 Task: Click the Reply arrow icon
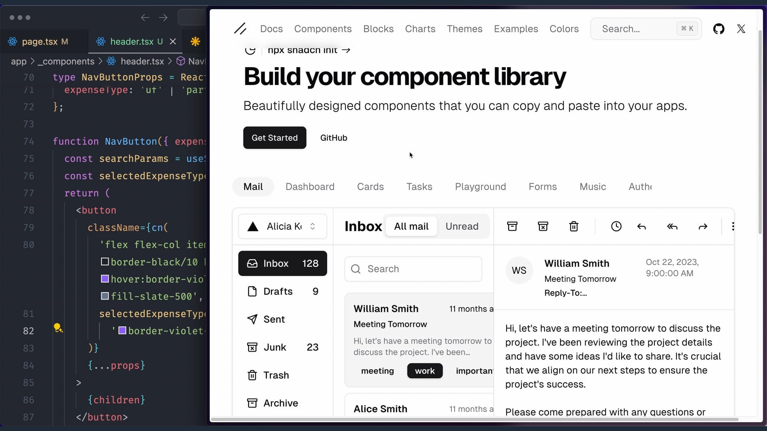[x=642, y=227]
